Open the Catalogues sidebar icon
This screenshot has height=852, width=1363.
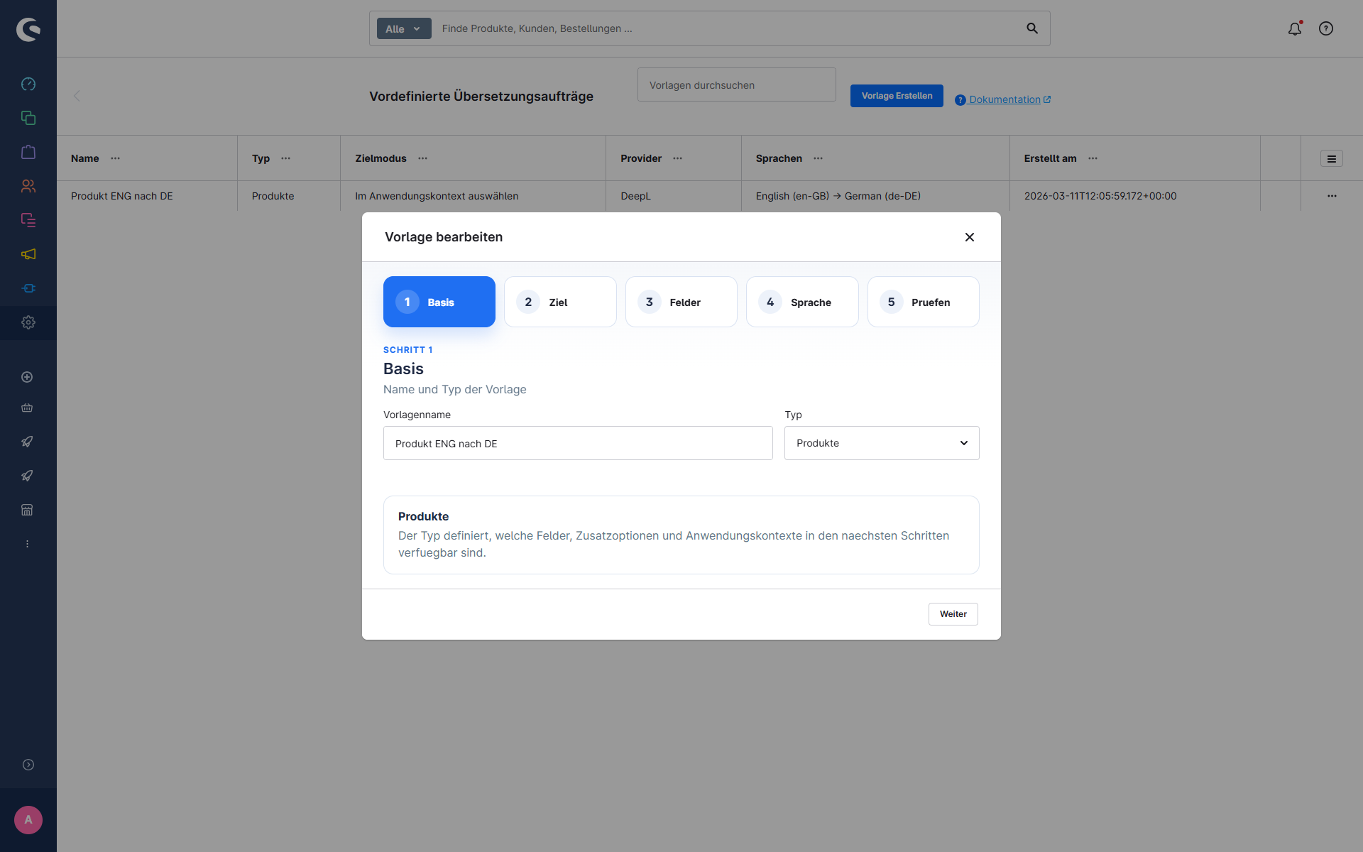tap(28, 118)
